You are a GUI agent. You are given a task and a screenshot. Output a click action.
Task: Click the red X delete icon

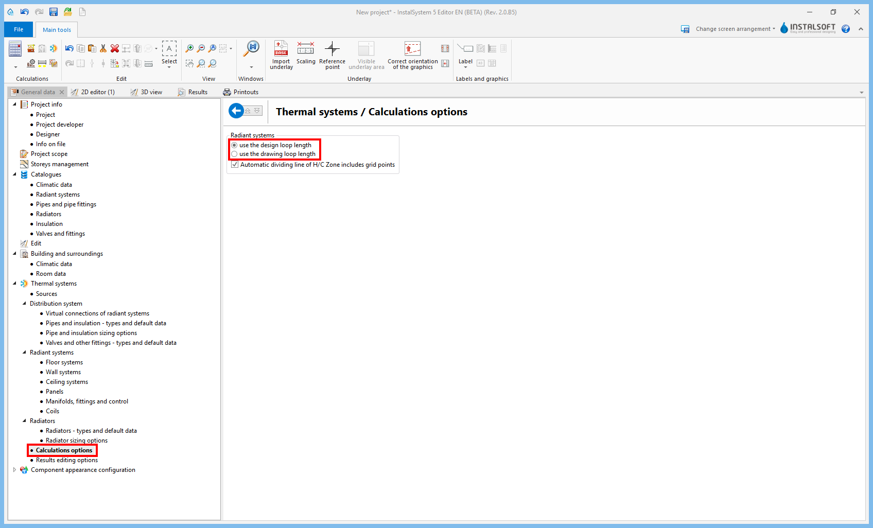[x=115, y=48]
